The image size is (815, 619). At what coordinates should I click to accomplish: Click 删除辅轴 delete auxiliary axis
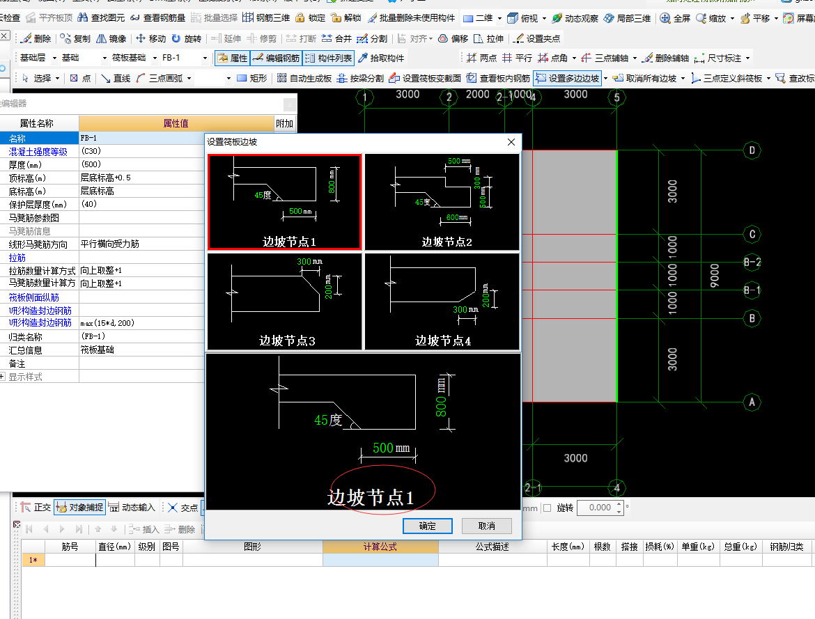[666, 58]
